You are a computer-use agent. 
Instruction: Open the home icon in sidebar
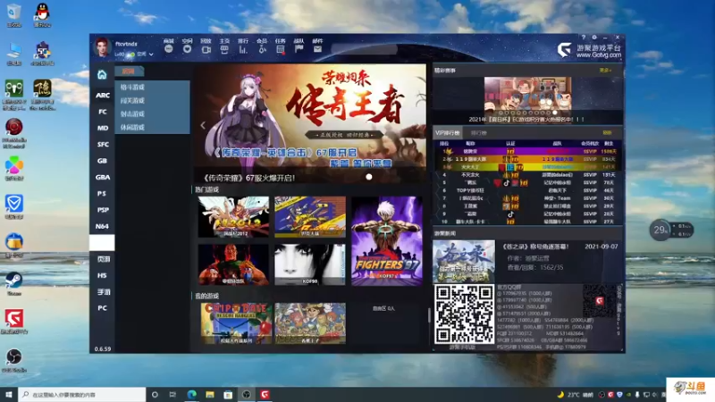(x=102, y=74)
